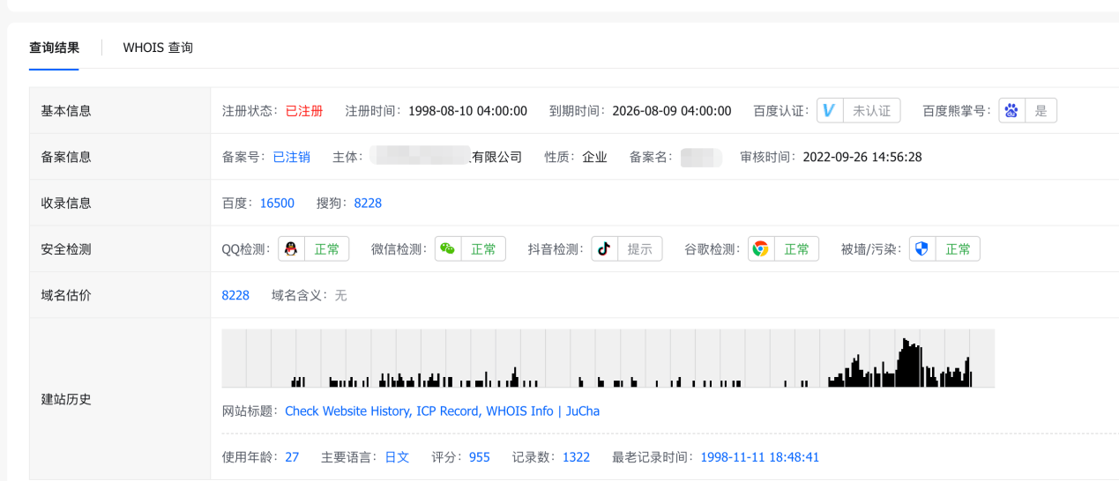Click the Baidu certification V icon

(x=830, y=111)
